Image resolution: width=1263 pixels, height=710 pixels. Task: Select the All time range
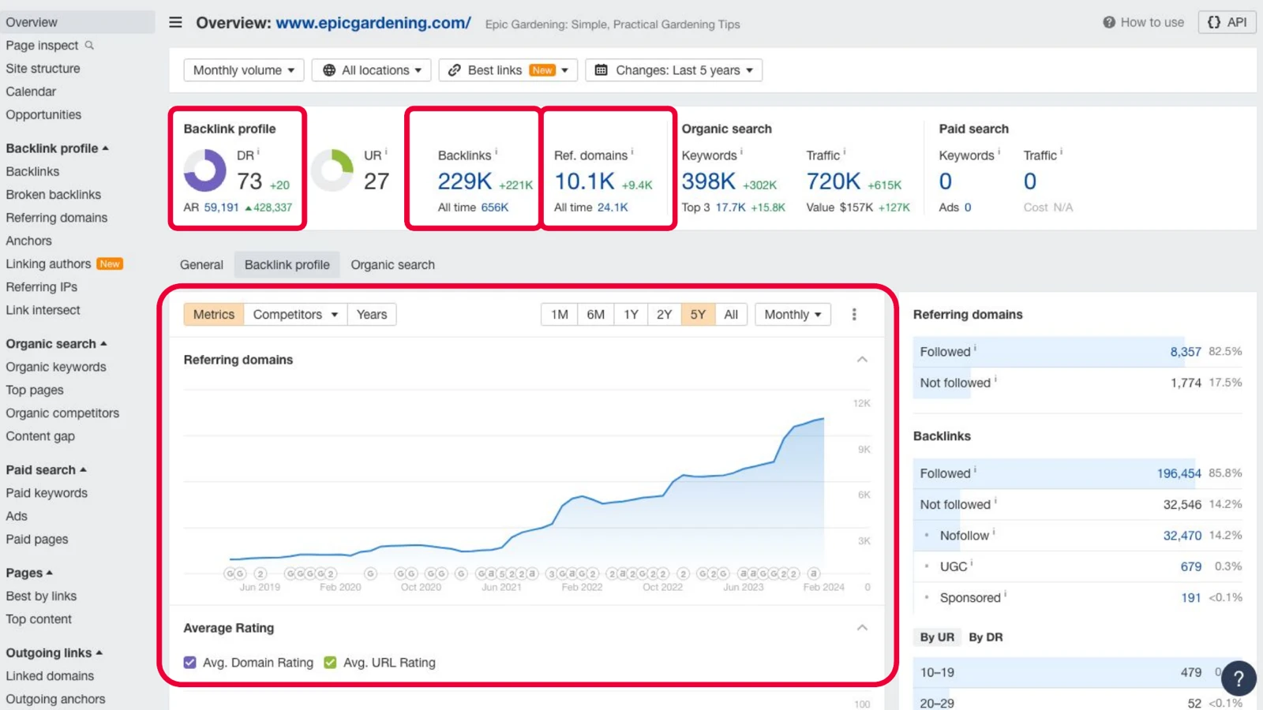pos(731,314)
